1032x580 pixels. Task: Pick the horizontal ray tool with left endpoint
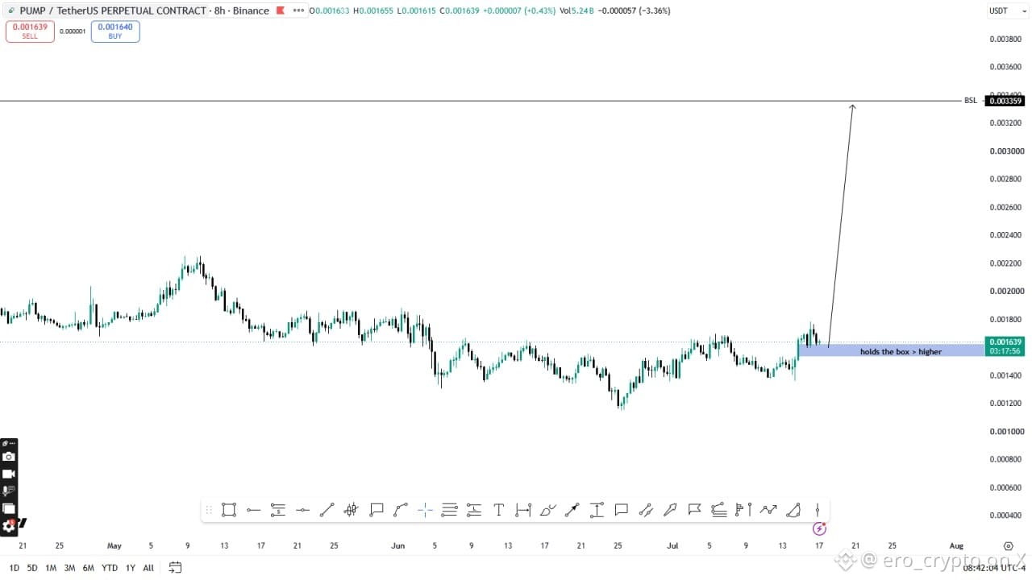253,509
